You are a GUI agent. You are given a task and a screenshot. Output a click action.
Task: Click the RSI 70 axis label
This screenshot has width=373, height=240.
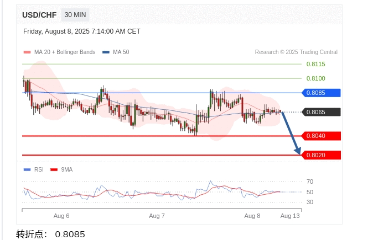[310, 182]
